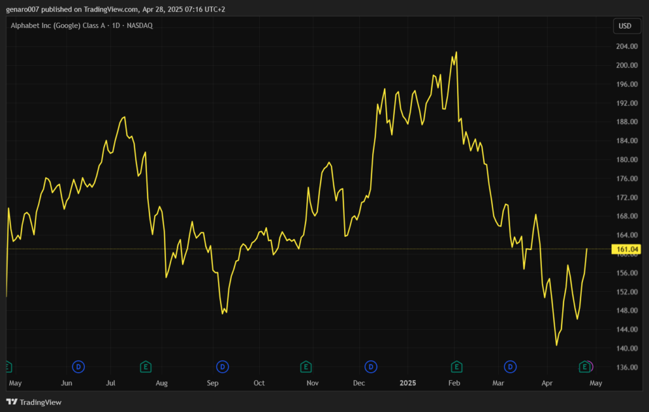Click the earnings marker near November

(305, 366)
